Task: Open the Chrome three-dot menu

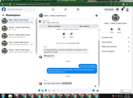Action: click(131, 4)
